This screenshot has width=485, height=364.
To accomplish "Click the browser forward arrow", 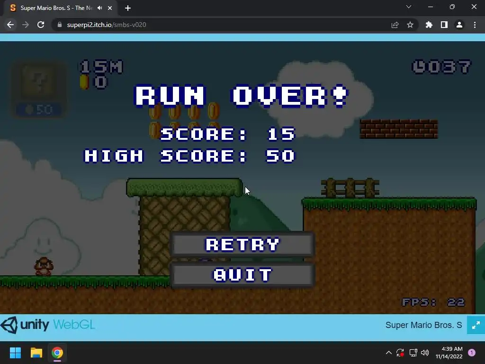I will (x=26, y=25).
